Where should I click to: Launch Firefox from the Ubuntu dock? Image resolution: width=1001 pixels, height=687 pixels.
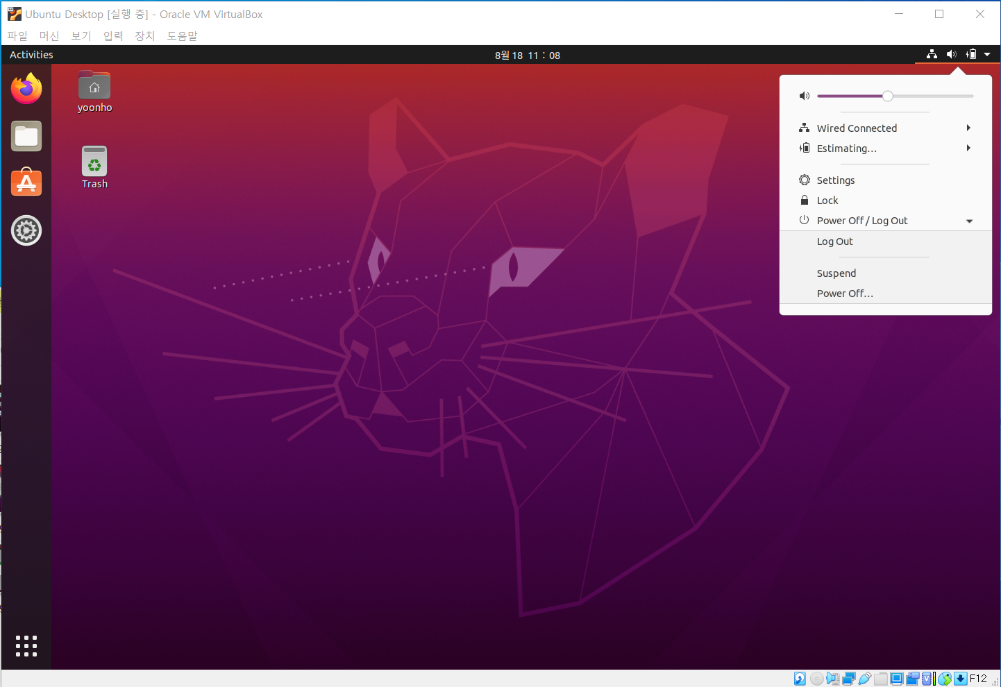26,89
